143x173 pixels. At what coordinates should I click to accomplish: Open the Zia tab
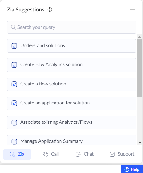17,154
